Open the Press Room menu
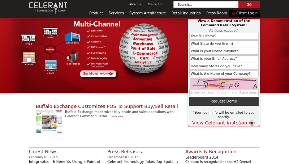Image resolution: width=289 pixels, height=164 pixels. [216, 13]
